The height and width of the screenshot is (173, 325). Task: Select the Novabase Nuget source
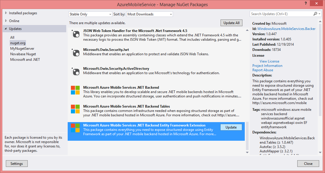[23, 54]
